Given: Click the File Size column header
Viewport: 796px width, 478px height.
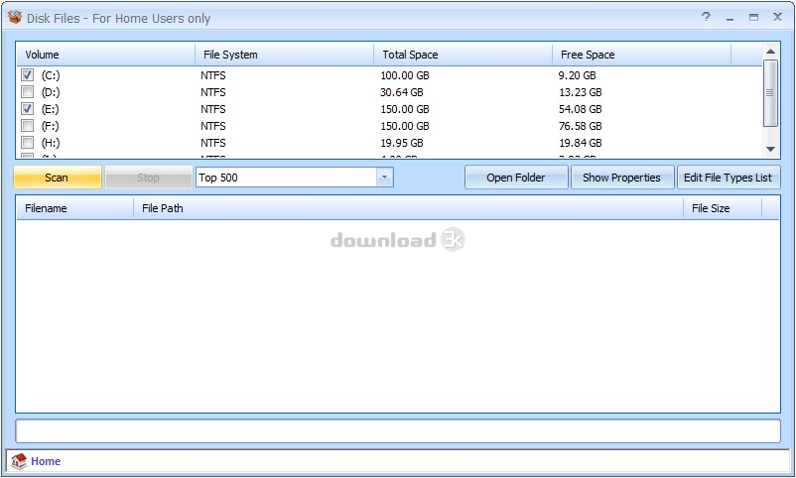Looking at the screenshot, I should [x=722, y=208].
